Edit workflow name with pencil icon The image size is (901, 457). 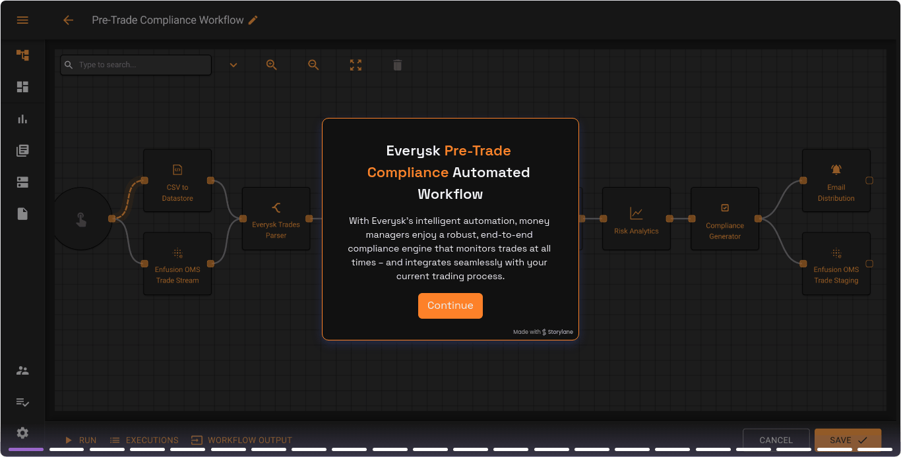click(253, 20)
